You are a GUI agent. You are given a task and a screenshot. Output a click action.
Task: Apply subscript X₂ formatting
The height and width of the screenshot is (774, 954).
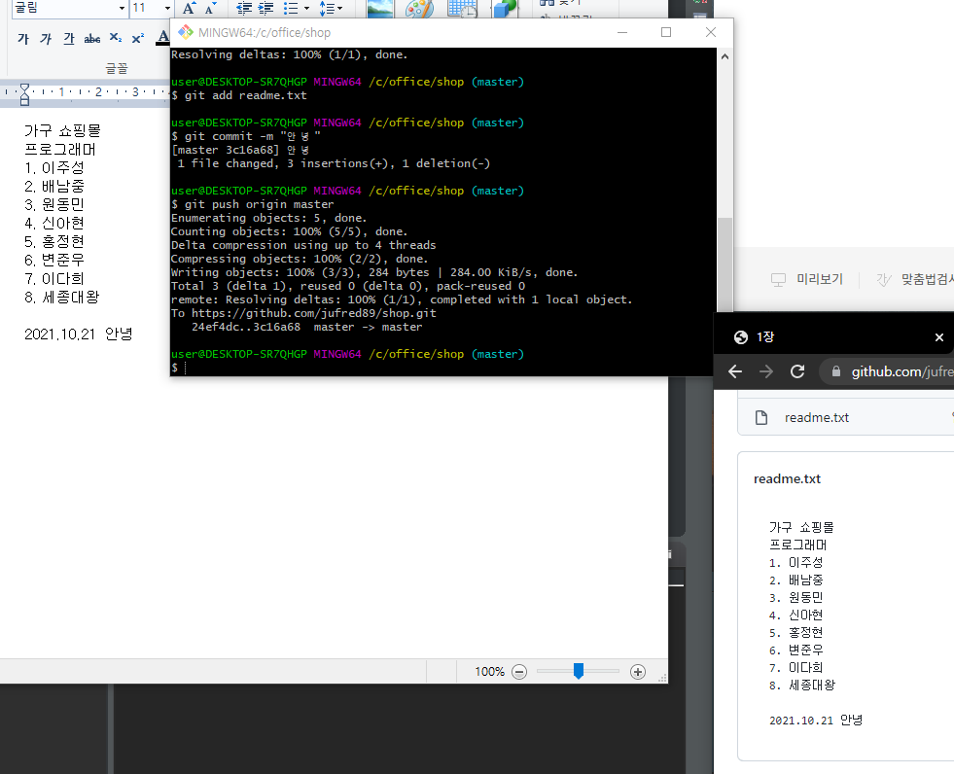click(116, 38)
